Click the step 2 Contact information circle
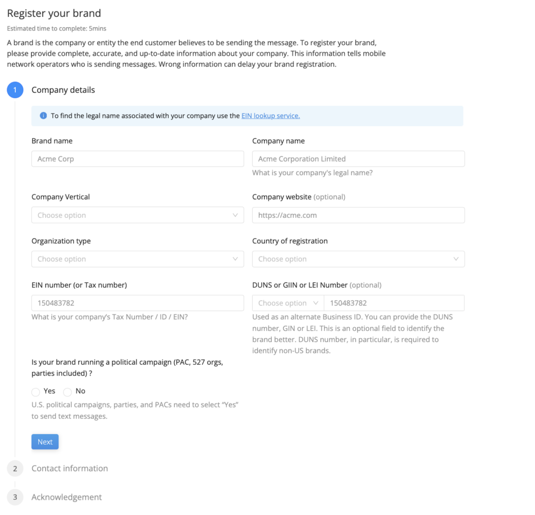535x515 pixels. pyautogui.click(x=15, y=468)
